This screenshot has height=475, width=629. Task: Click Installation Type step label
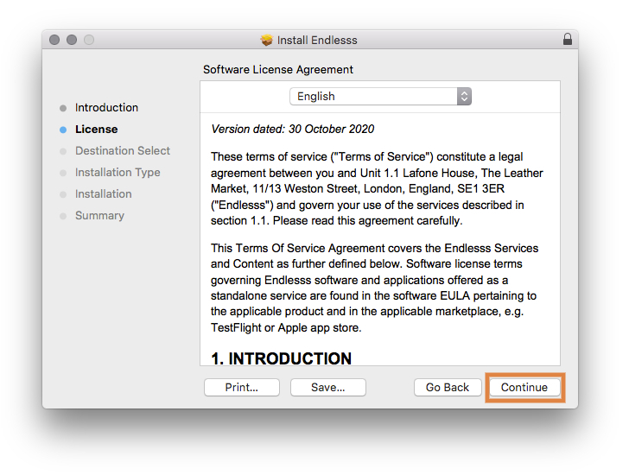coord(118,173)
